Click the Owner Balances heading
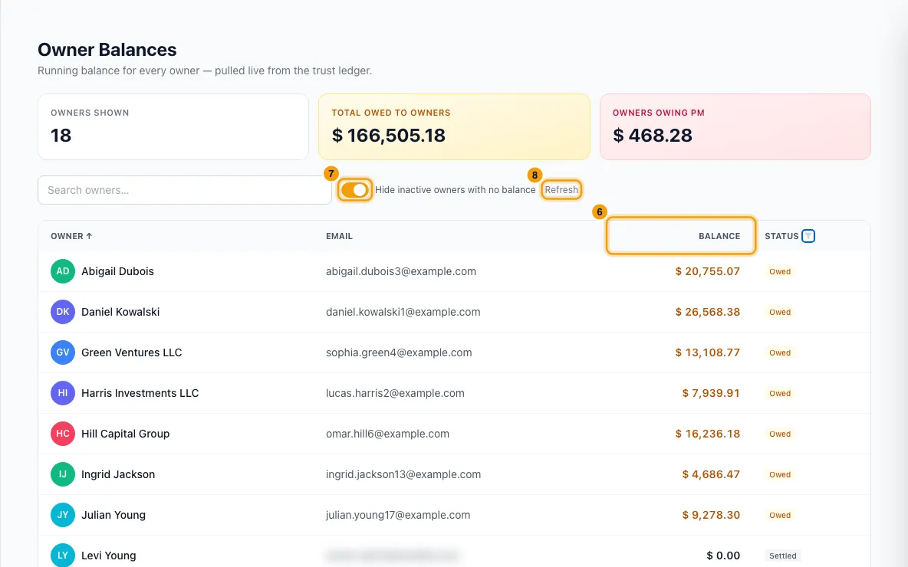This screenshot has height=567, width=908. point(107,50)
